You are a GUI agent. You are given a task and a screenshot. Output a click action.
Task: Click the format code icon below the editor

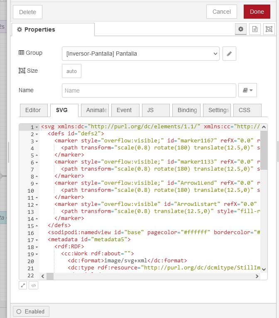click(34, 285)
